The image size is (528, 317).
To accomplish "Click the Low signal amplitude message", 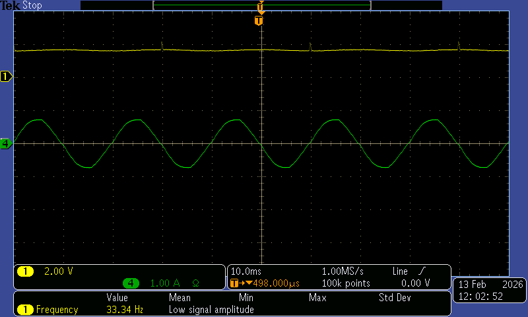I will click(211, 309).
